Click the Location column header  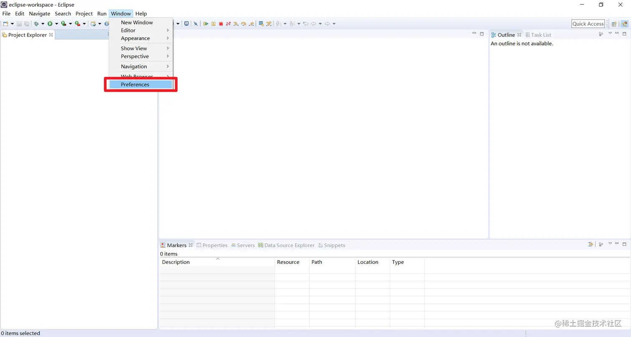coord(373,262)
